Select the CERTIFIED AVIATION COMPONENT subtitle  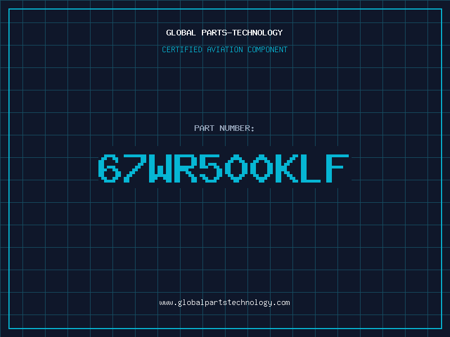click(x=224, y=49)
